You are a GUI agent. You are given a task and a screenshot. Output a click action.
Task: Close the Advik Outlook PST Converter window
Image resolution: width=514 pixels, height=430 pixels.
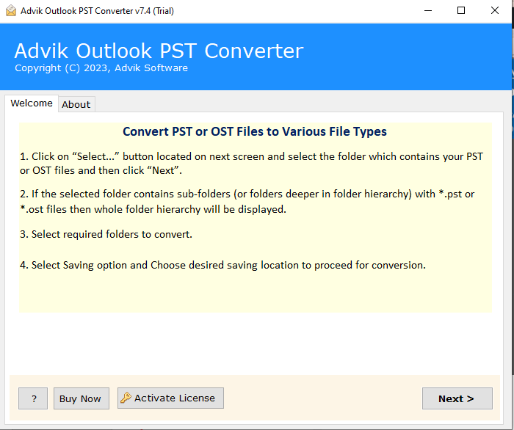coord(495,11)
